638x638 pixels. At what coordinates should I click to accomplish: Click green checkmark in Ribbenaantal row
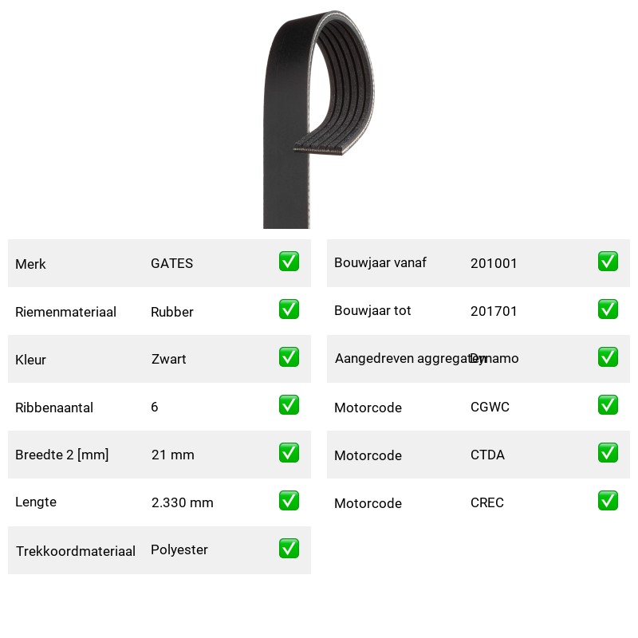[x=289, y=405]
